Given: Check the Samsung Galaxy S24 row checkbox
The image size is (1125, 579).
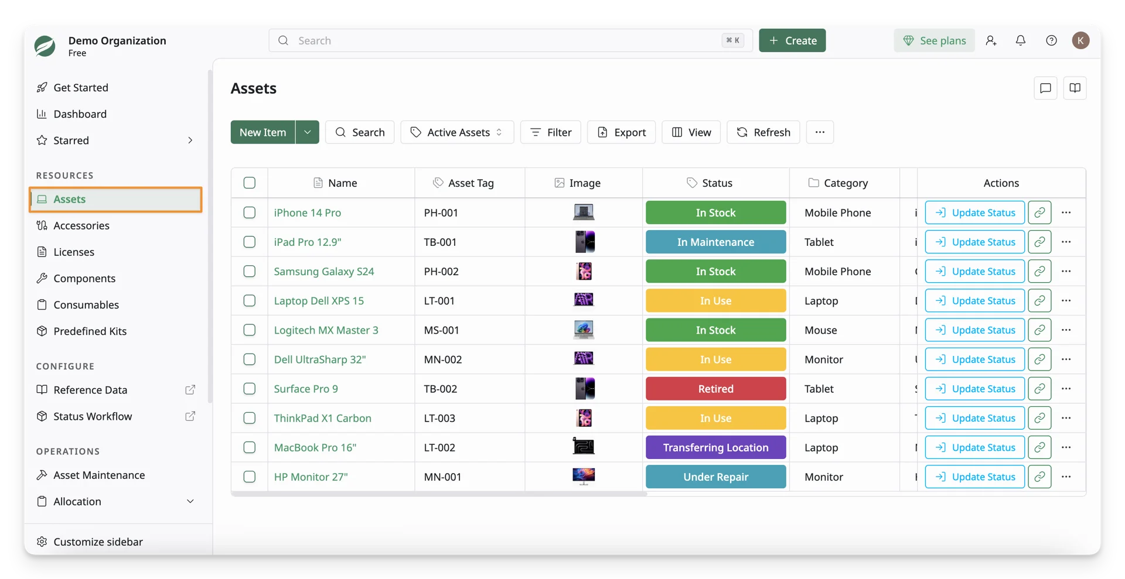Looking at the screenshot, I should click(x=250, y=271).
